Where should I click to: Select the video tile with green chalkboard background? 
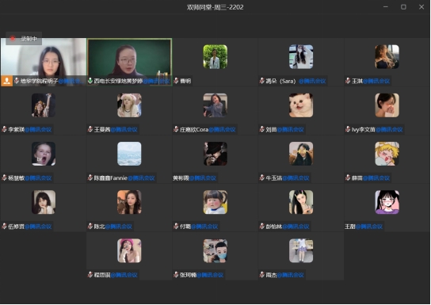(x=129, y=62)
